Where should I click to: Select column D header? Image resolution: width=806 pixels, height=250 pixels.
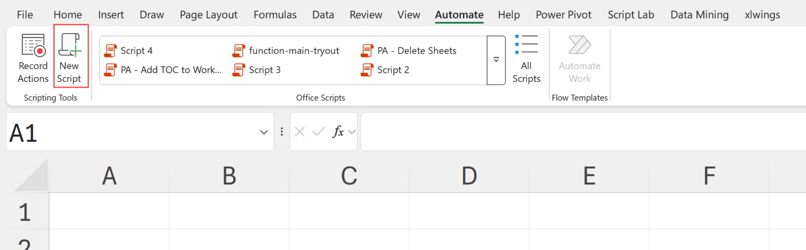coord(469,176)
